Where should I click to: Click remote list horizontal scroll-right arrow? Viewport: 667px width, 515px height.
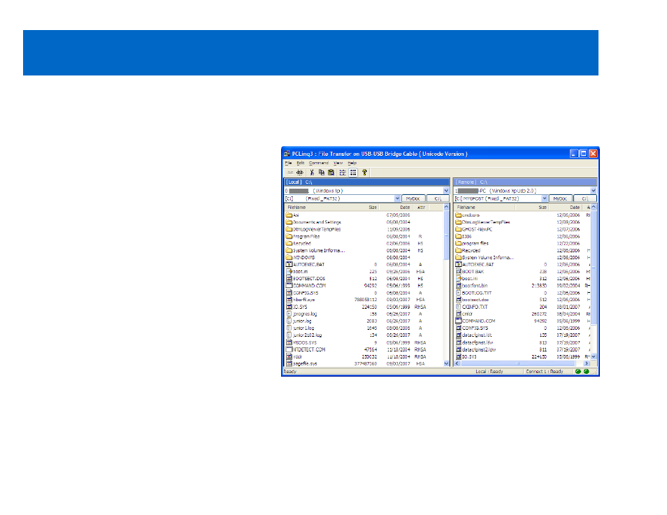click(x=587, y=363)
